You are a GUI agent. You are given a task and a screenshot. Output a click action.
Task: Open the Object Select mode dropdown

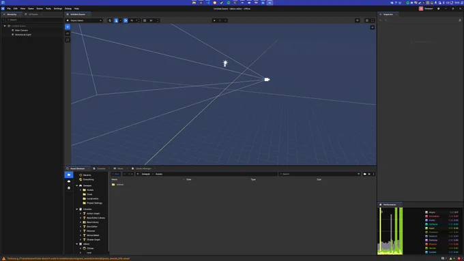pyautogui.click(x=84, y=20)
